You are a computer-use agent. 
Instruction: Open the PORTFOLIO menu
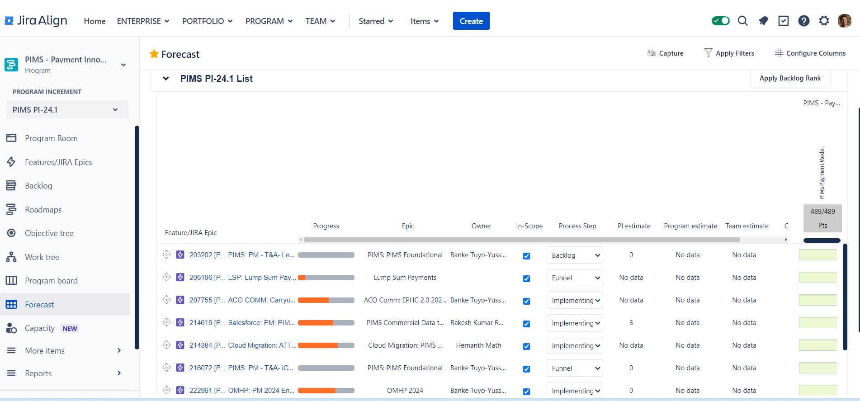pyautogui.click(x=207, y=21)
